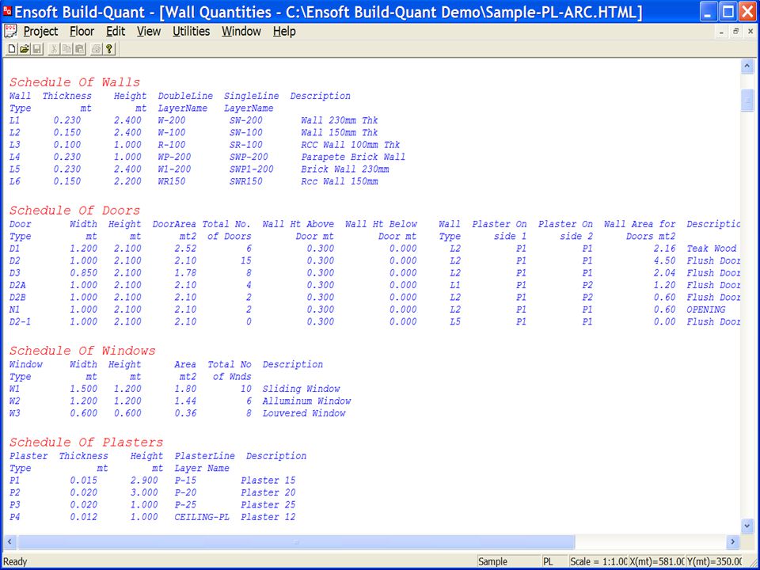Click the vertical scrollbar down arrow
The width and height of the screenshot is (760, 570).
pyautogui.click(x=747, y=526)
